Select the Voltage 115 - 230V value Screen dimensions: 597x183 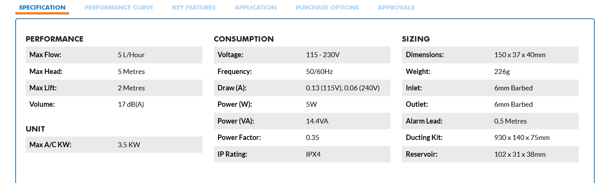[x=323, y=55]
